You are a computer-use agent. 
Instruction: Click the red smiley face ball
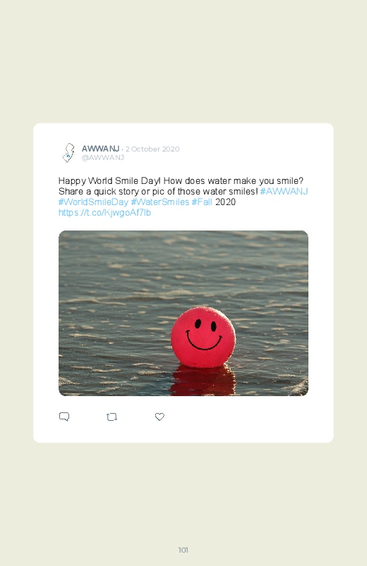(203, 338)
